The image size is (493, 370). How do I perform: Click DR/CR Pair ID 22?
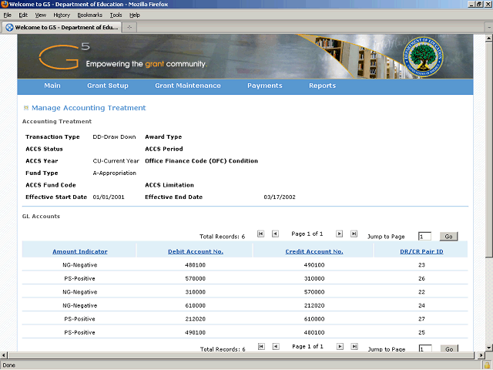point(421,292)
